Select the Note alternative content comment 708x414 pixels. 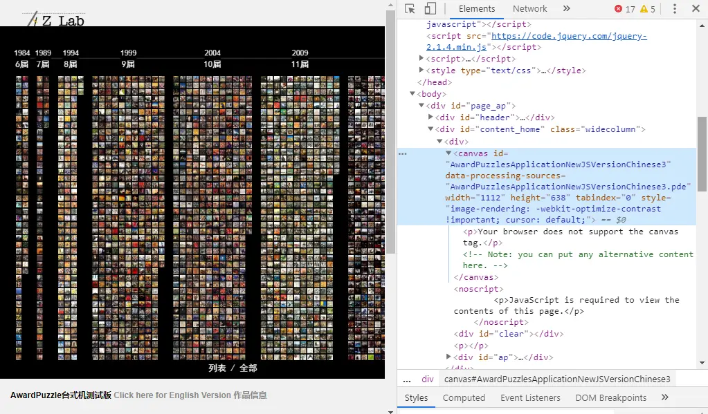[578, 260]
